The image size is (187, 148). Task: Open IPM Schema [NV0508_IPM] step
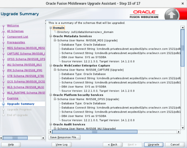click(25, 70)
